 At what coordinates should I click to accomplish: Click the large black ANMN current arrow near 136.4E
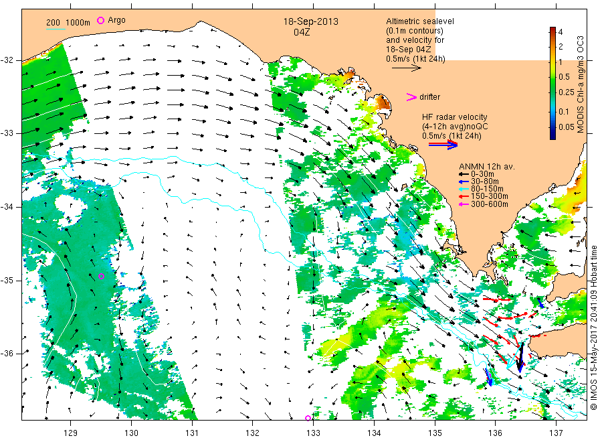[520, 357]
